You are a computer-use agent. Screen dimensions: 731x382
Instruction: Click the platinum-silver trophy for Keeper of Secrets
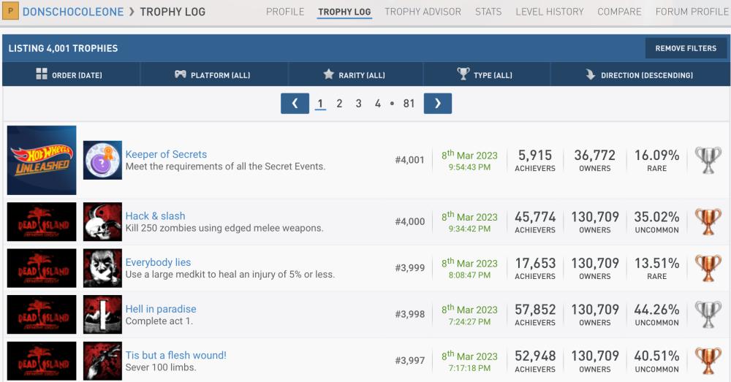pyautogui.click(x=707, y=161)
